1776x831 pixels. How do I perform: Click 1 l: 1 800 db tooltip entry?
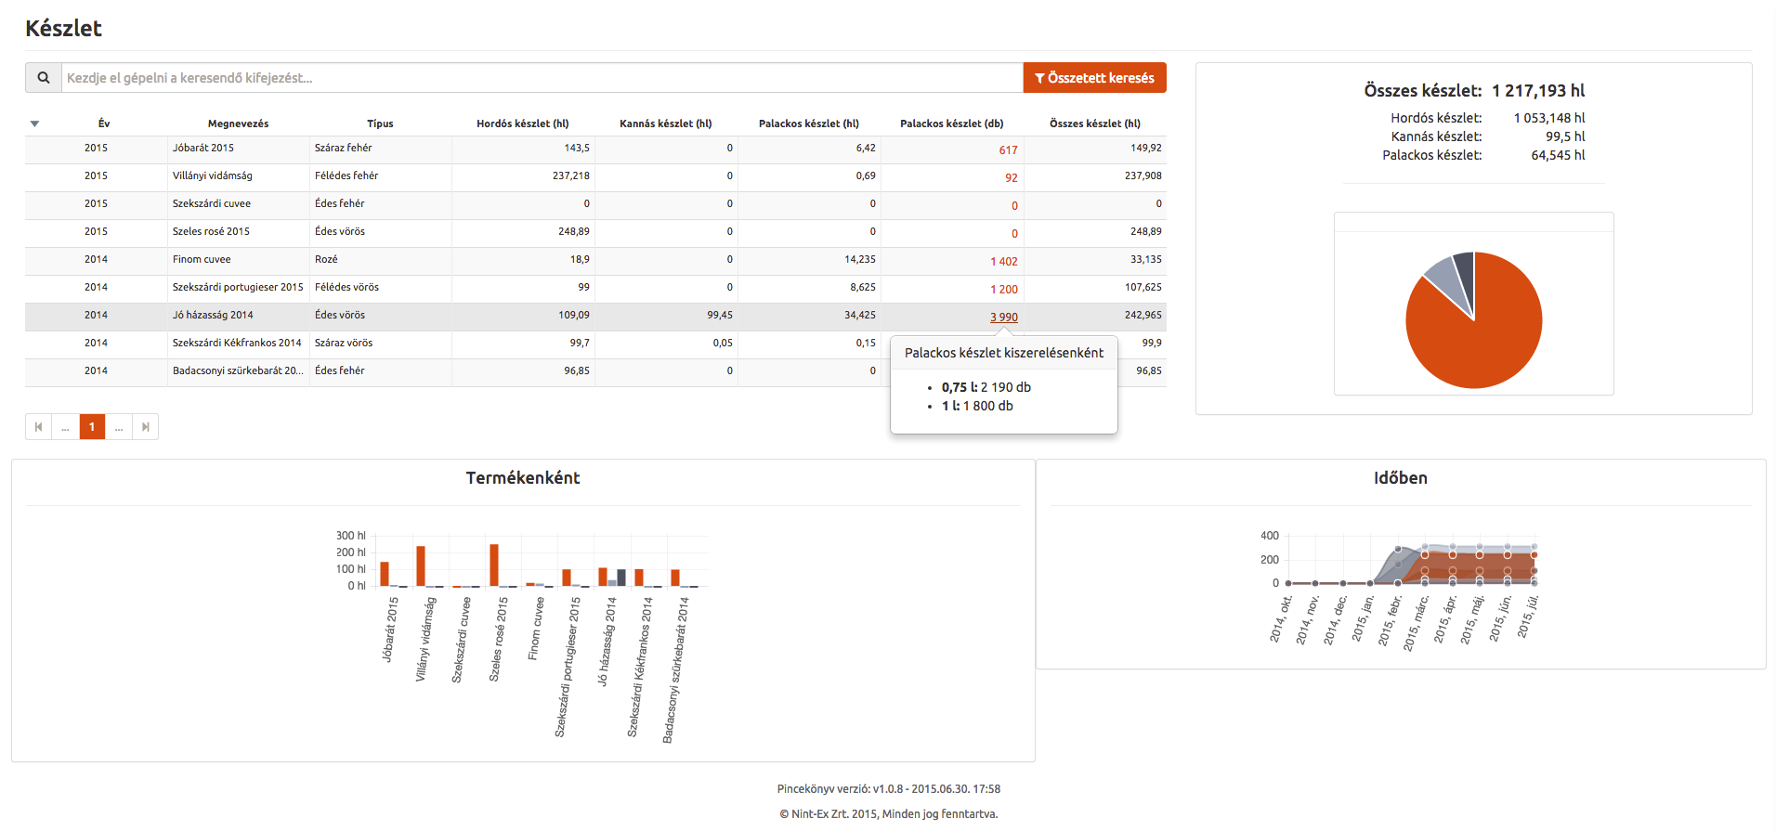(x=977, y=406)
